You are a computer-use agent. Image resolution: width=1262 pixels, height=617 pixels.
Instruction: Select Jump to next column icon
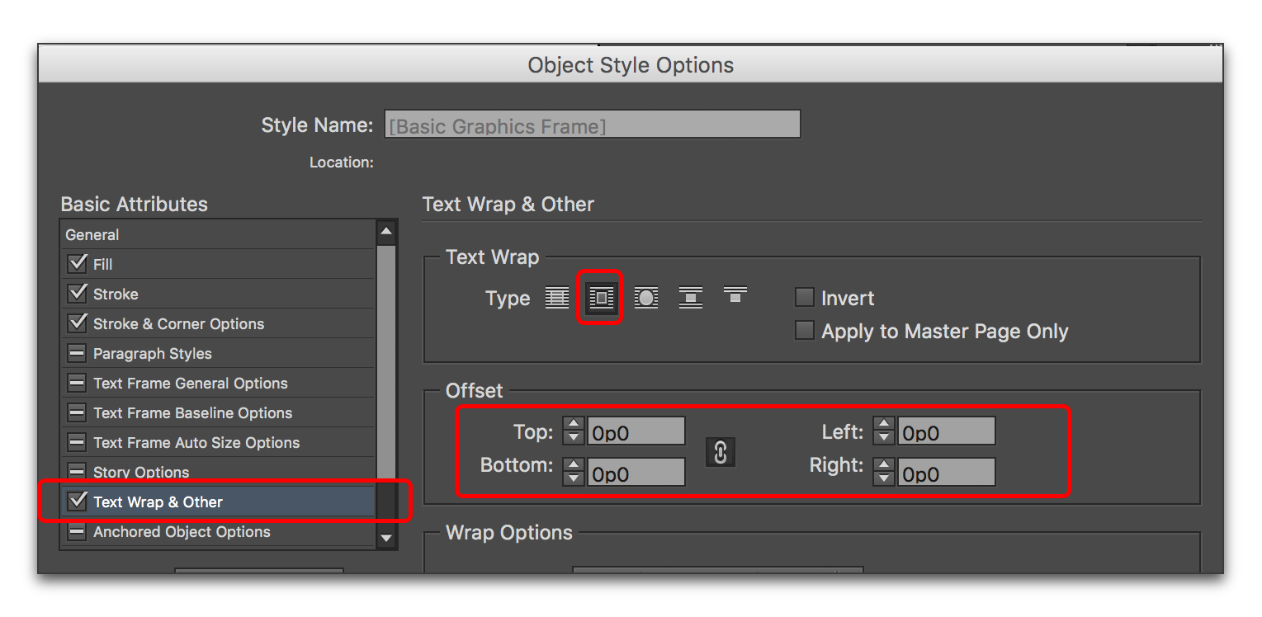point(735,294)
